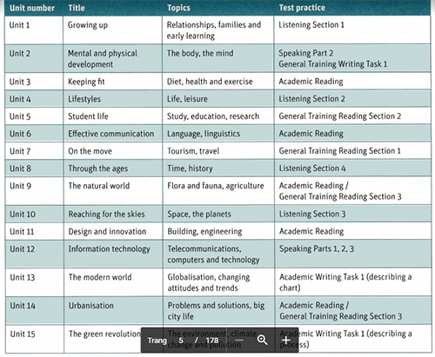Click the 'On the move' title
The height and width of the screenshot is (357, 435).
point(90,151)
